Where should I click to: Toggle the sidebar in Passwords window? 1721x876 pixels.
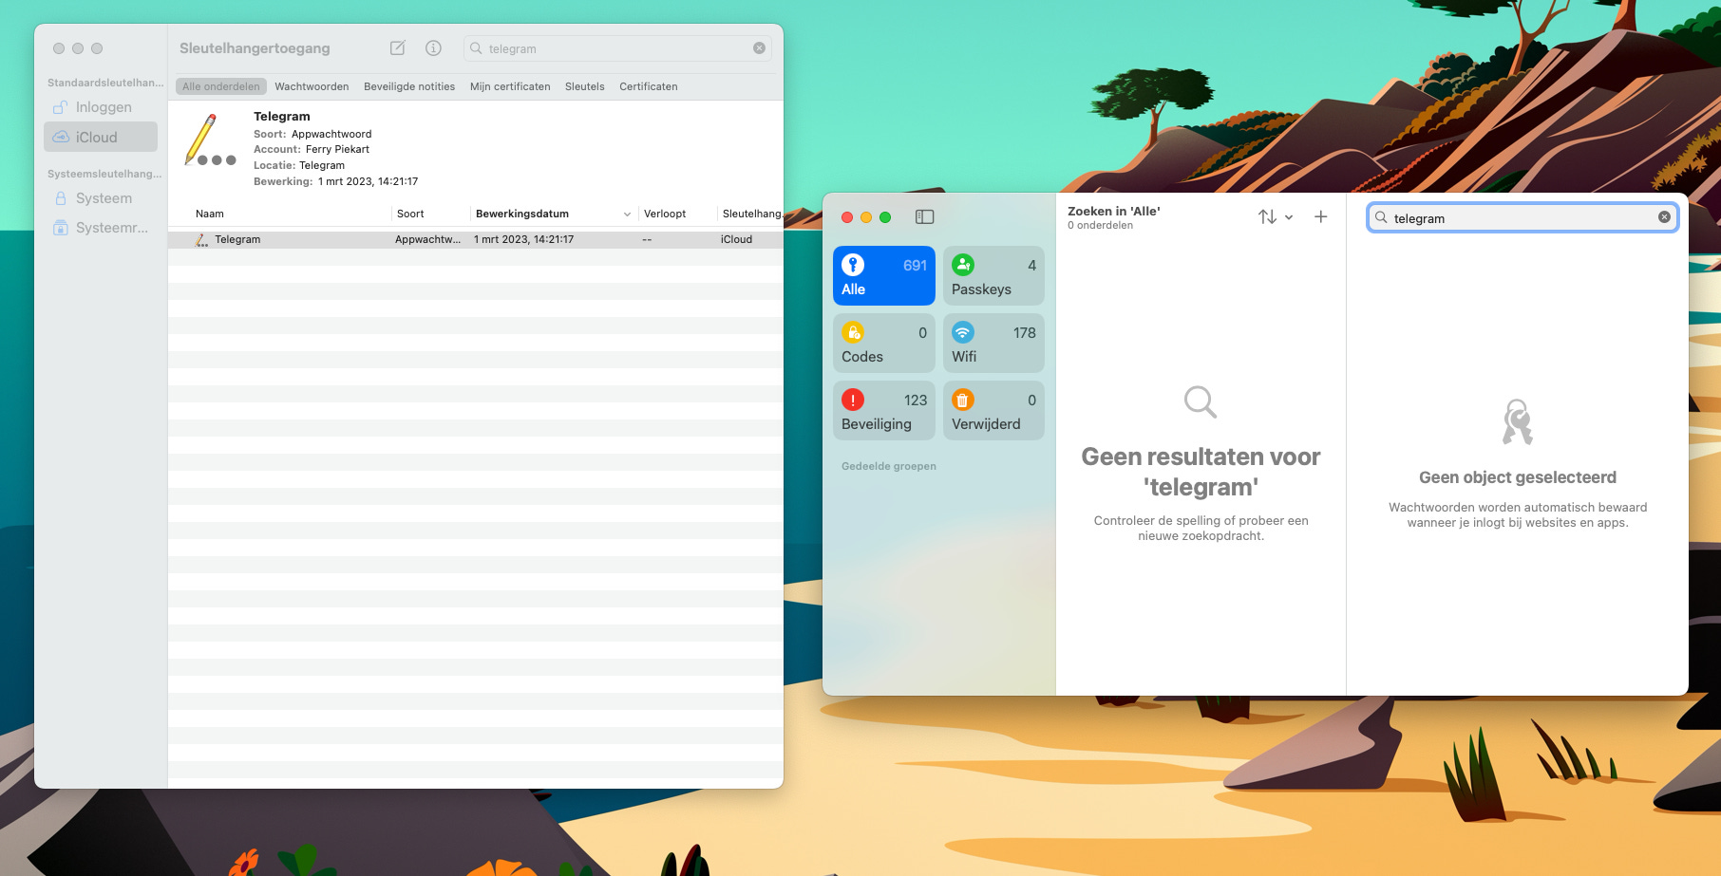pos(924,217)
